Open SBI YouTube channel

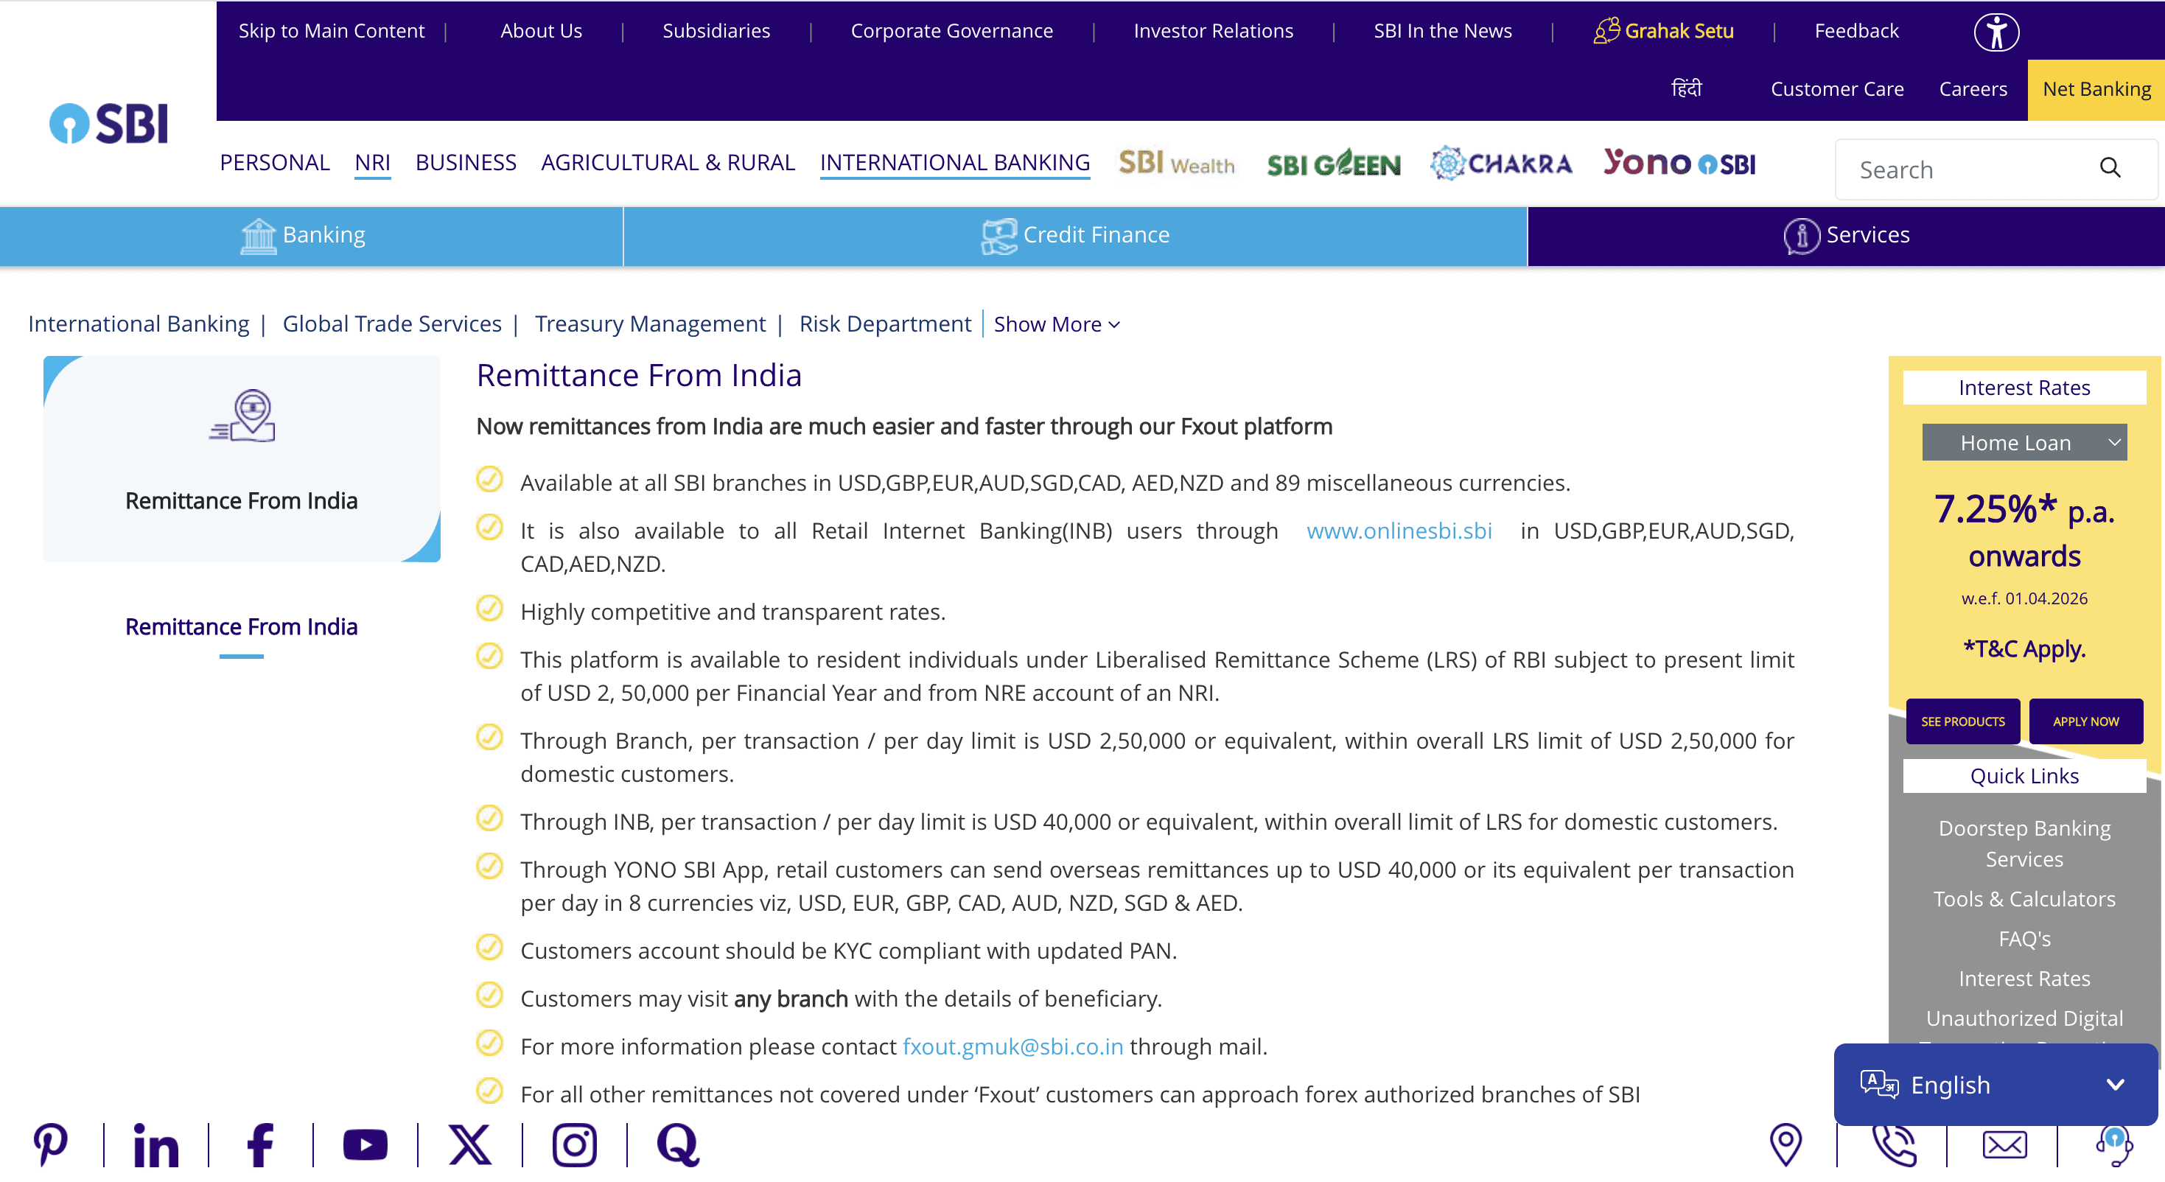point(365,1144)
